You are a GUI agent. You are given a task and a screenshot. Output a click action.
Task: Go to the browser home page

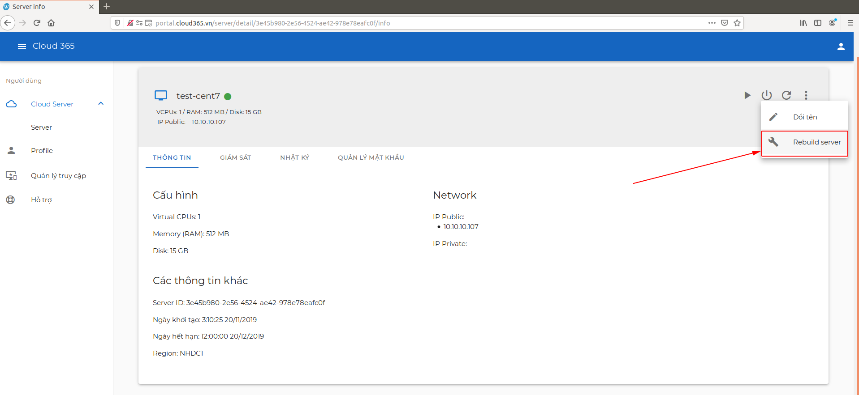[51, 23]
